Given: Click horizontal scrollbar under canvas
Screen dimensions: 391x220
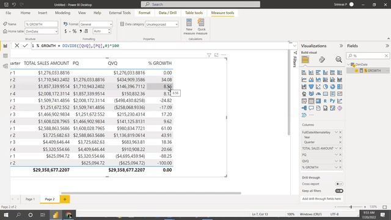Looking at the screenshot, I should (151, 193).
